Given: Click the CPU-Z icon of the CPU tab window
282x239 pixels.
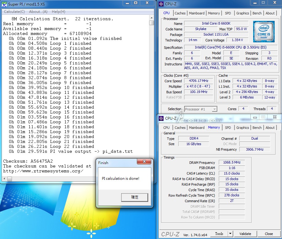Looking at the screenshot, I should pyautogui.click(x=161, y=4).
